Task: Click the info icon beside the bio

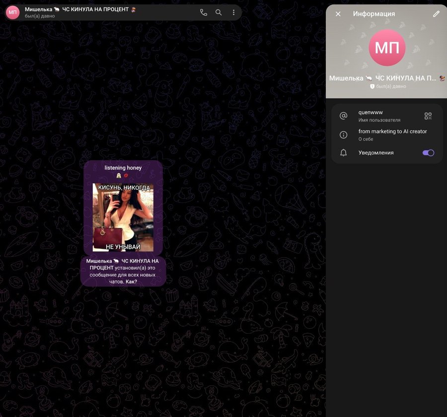Action: (x=344, y=135)
